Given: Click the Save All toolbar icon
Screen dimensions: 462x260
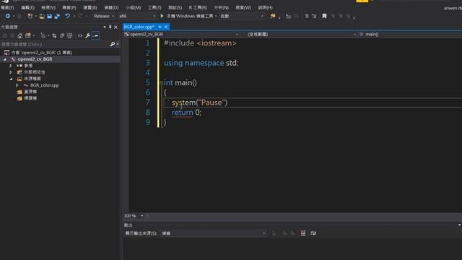Looking at the screenshot, I should click(x=57, y=16).
